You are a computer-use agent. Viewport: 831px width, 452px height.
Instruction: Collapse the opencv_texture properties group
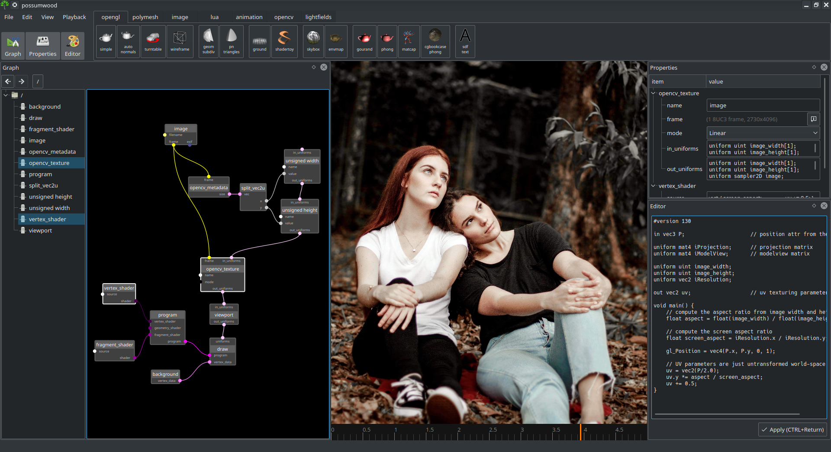[x=654, y=93]
